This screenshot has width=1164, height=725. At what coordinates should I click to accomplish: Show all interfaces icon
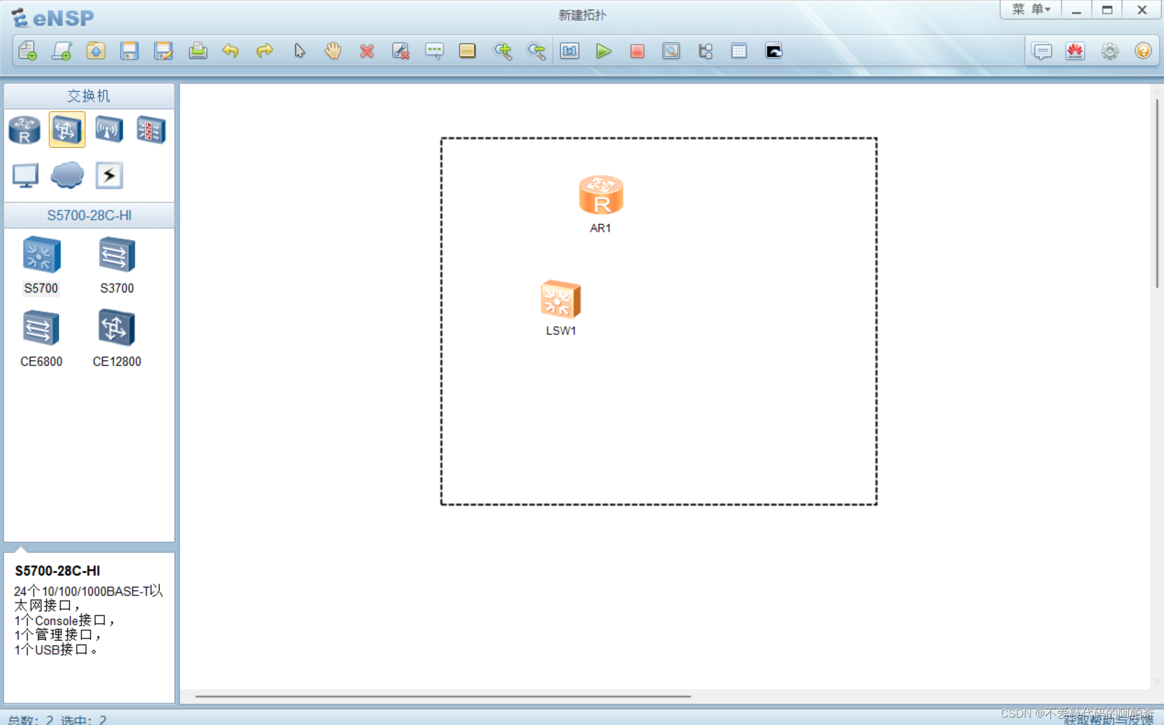[705, 51]
